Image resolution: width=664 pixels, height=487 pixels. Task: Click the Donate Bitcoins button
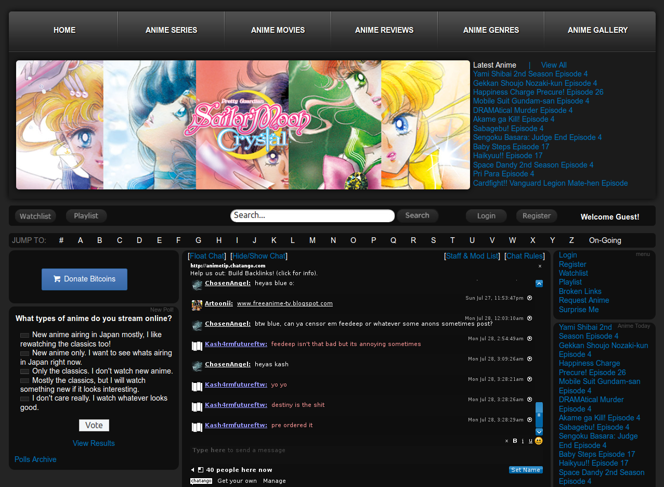click(x=84, y=279)
